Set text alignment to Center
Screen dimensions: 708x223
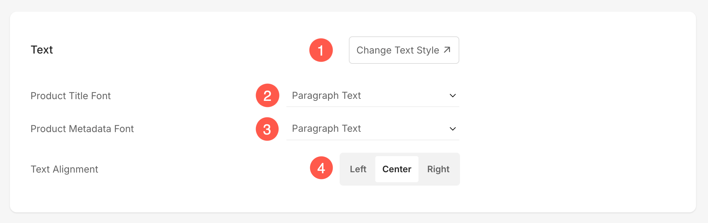click(x=397, y=169)
